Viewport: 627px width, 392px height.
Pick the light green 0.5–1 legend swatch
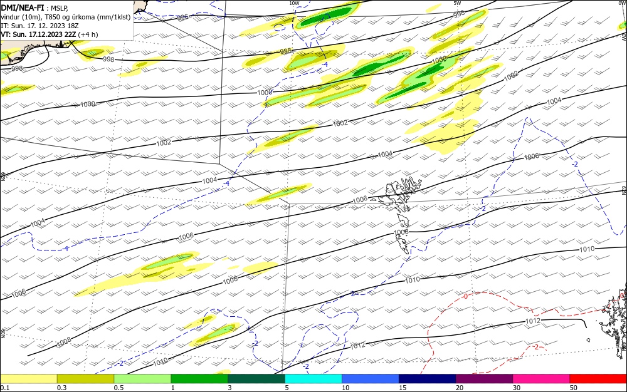tap(142, 379)
